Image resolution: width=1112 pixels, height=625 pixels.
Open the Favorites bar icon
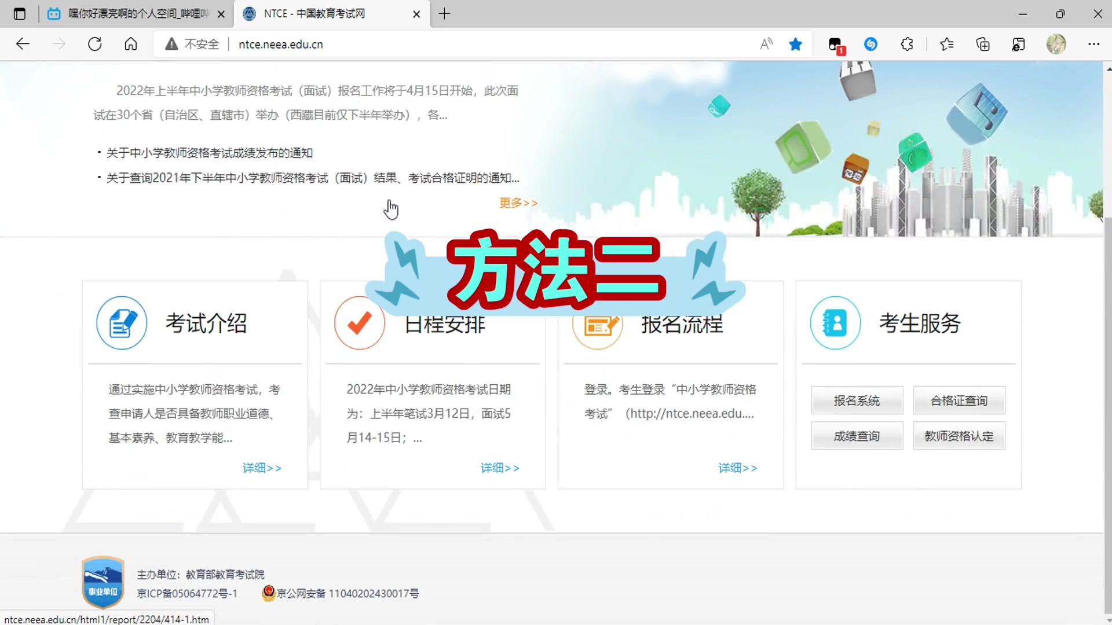point(947,44)
